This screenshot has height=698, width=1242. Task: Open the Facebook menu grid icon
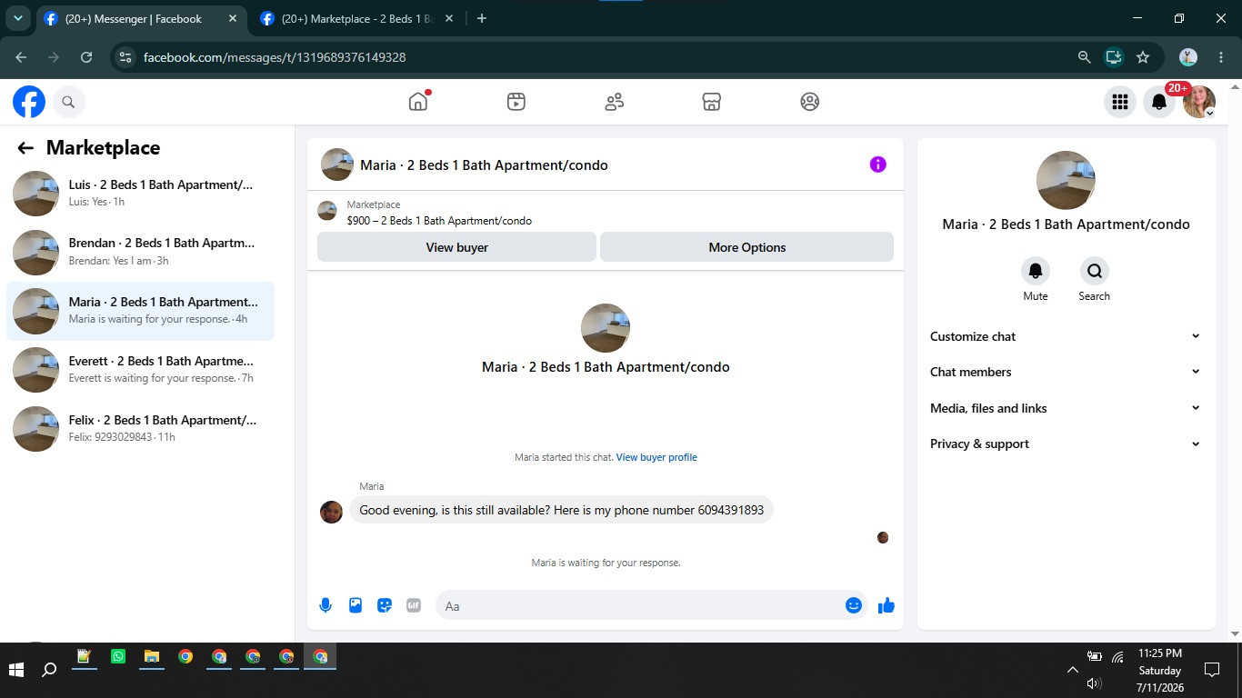[x=1120, y=102]
